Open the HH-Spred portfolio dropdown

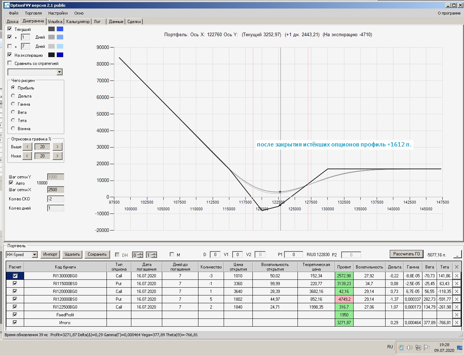[x=34, y=255]
